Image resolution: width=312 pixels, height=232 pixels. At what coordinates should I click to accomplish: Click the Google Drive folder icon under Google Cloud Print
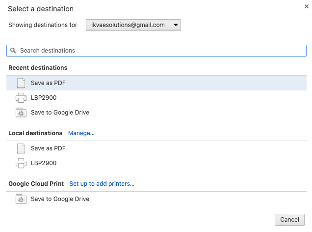click(21, 199)
